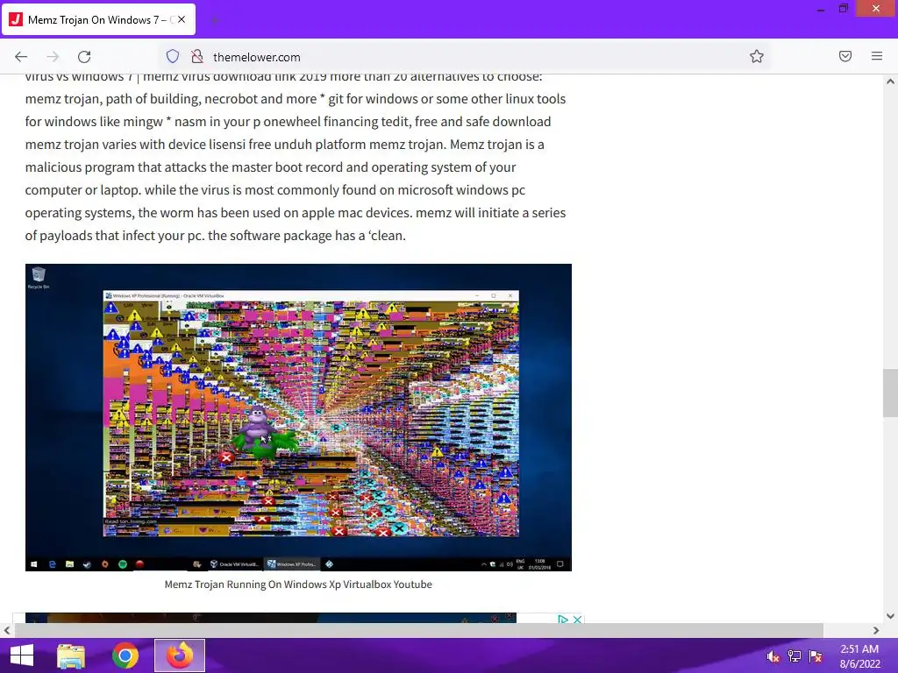
Task: Minimize the Firefox window
Action: (821, 9)
